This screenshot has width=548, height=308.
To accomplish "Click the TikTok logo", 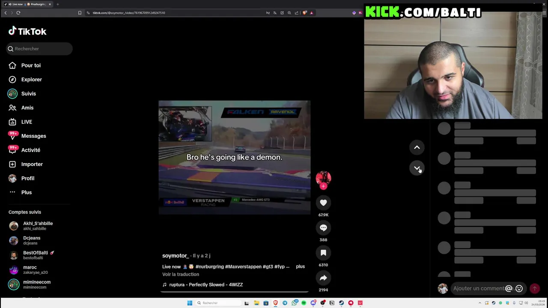I will pos(27,31).
